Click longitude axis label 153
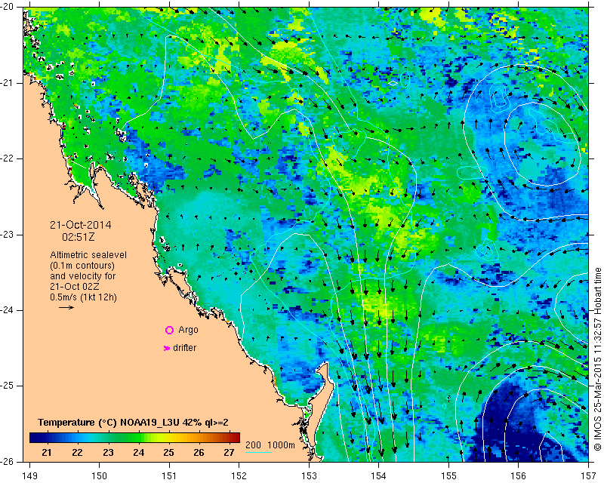This screenshot has height=483, width=604. [309, 476]
